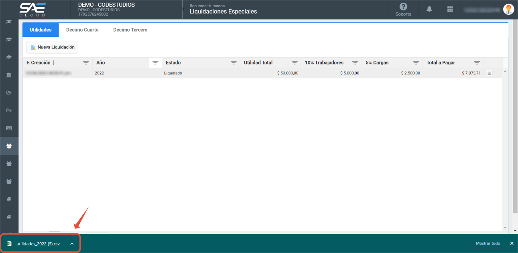Open filter icon for F. Creación column
This screenshot has height=253, width=518.
[x=85, y=63]
